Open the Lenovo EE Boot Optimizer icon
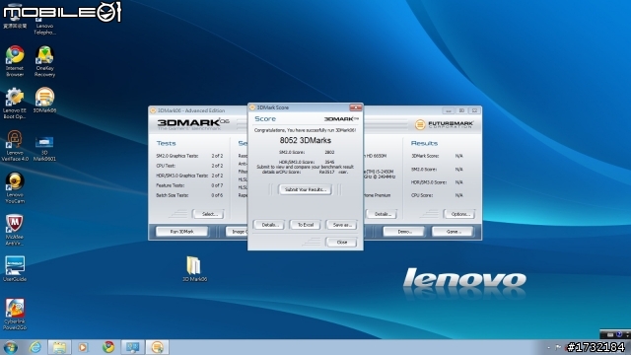The height and width of the screenshot is (355, 631). [x=15, y=104]
